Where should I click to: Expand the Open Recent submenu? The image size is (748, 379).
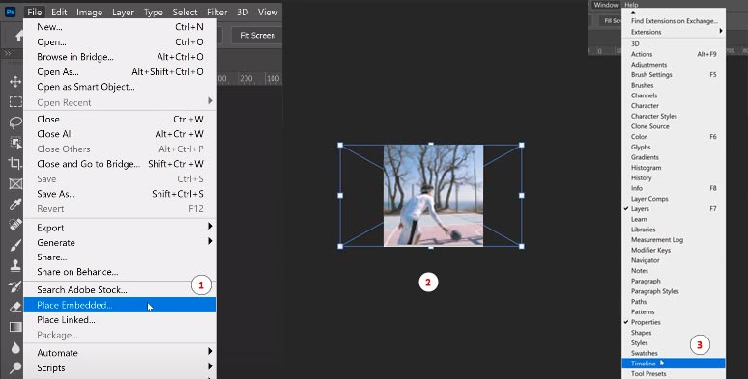tap(120, 102)
